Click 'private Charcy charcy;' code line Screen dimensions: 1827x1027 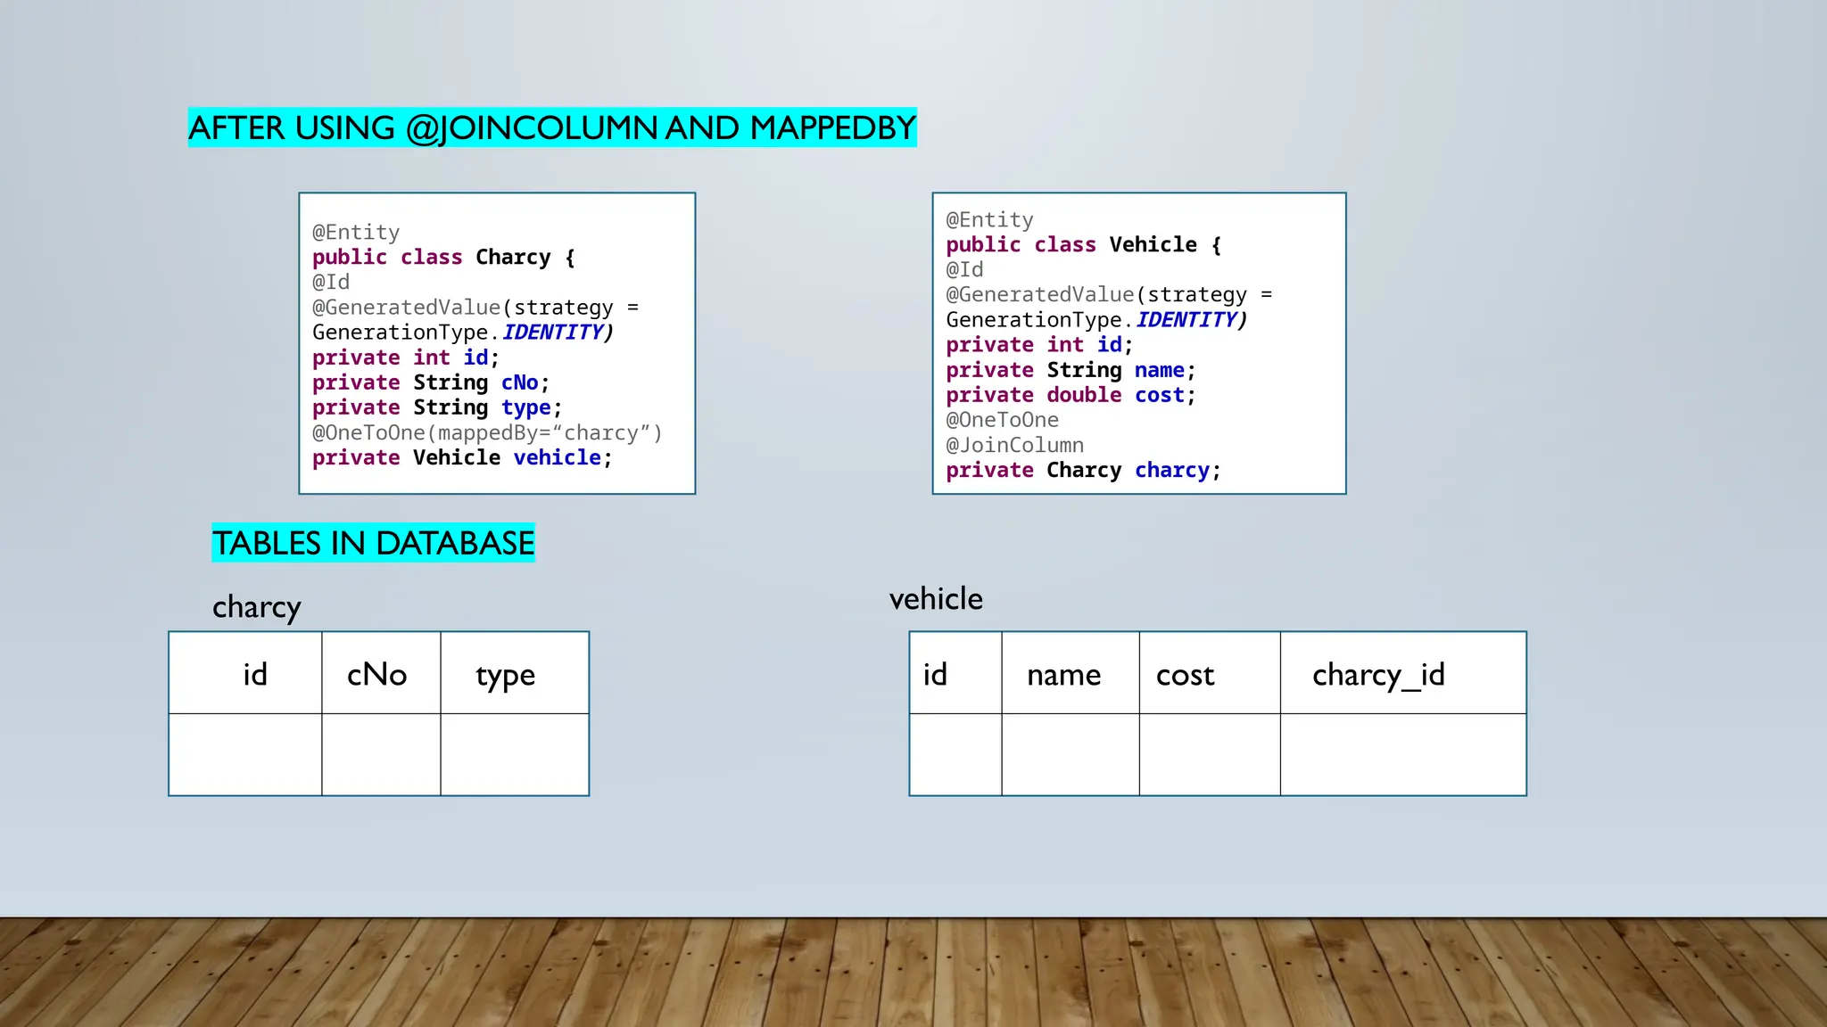click(1082, 470)
